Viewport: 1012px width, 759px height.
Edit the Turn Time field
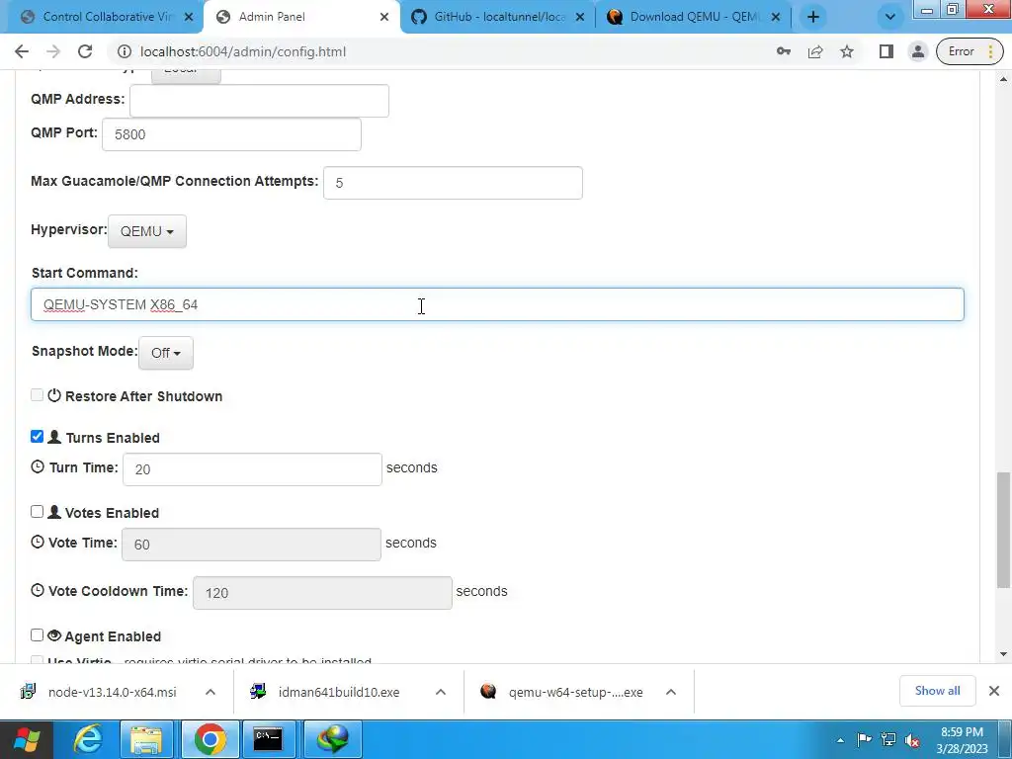pos(252,469)
